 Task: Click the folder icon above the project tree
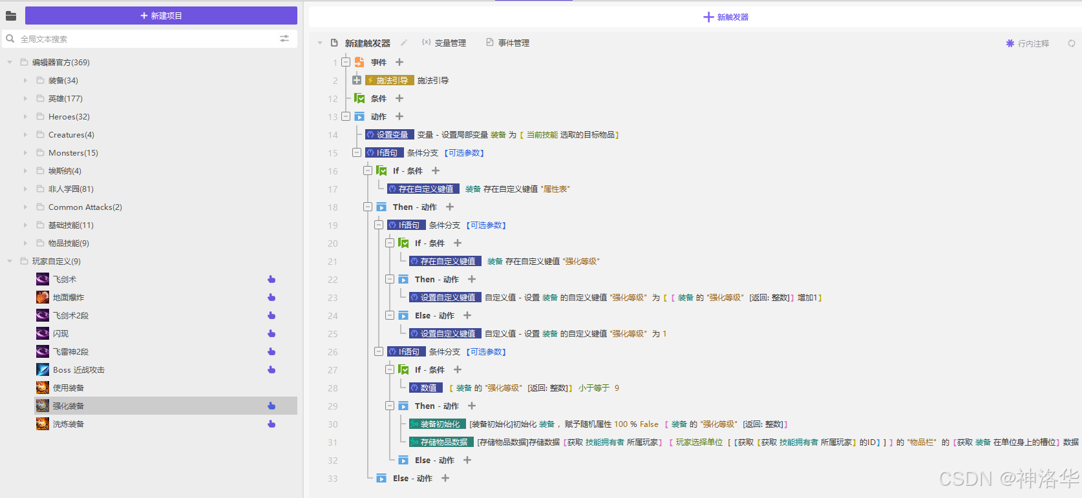[x=11, y=16]
